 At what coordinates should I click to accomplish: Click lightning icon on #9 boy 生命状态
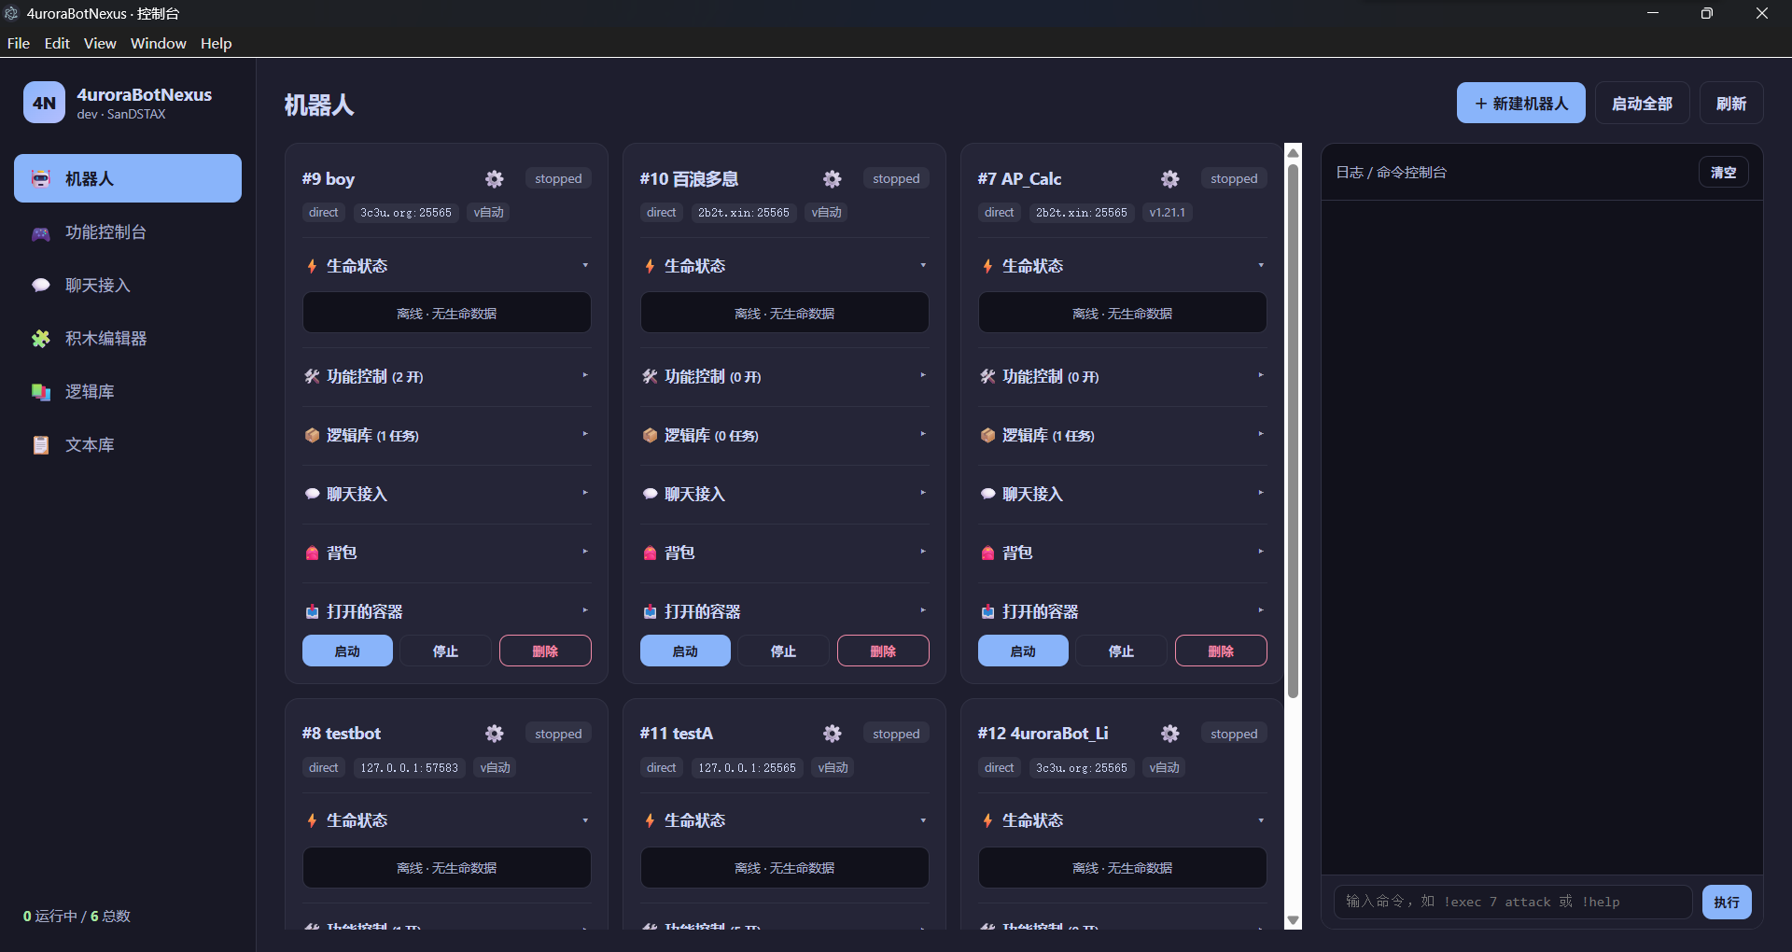point(312,266)
